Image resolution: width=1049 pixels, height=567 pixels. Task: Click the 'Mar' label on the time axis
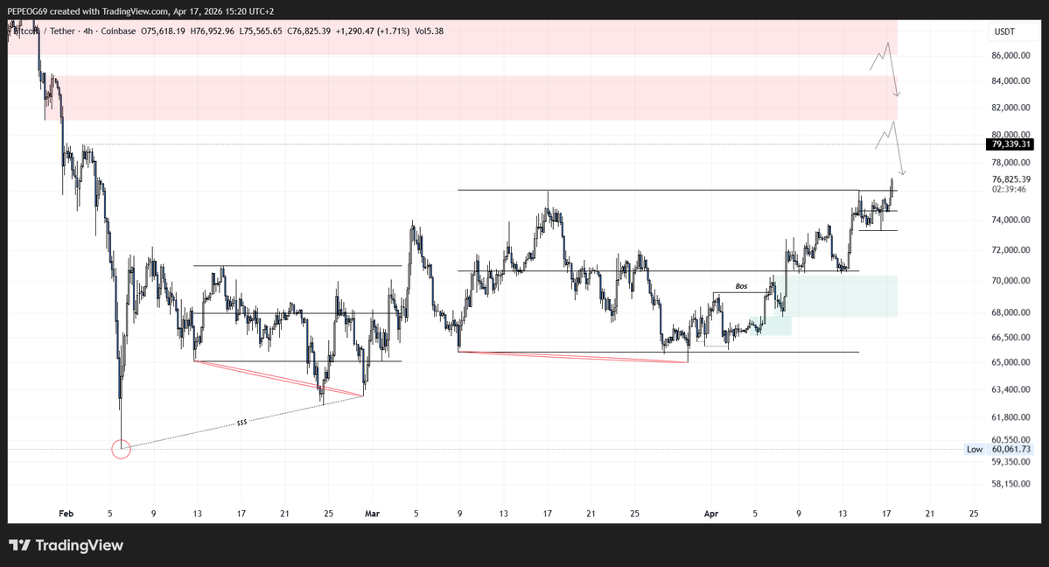tap(372, 514)
